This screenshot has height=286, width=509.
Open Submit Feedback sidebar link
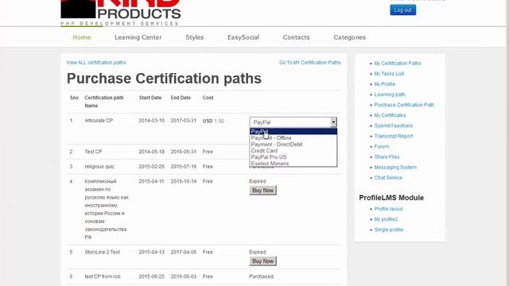394,126
